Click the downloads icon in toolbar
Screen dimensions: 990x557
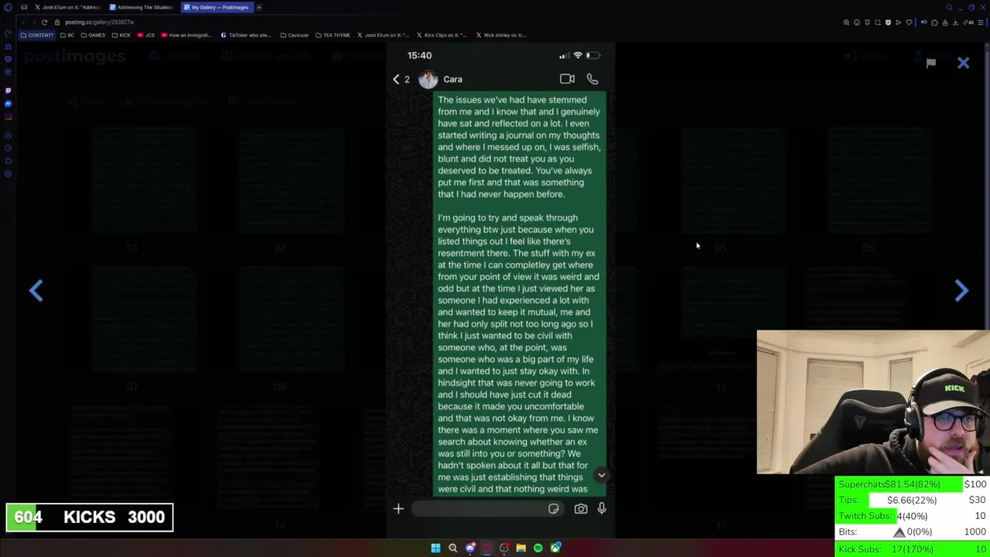[x=955, y=22]
